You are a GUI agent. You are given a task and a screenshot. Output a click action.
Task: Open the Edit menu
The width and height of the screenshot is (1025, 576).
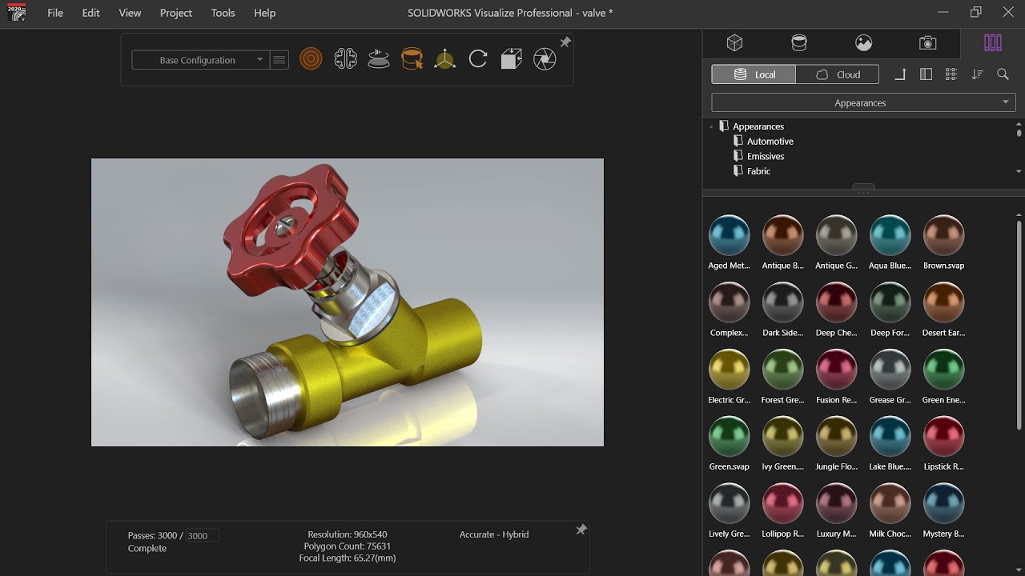(91, 13)
